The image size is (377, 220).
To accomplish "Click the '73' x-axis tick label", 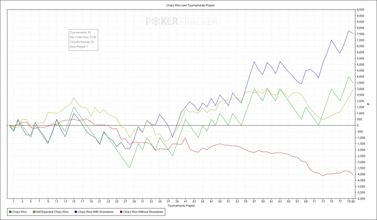I will click(323, 202).
